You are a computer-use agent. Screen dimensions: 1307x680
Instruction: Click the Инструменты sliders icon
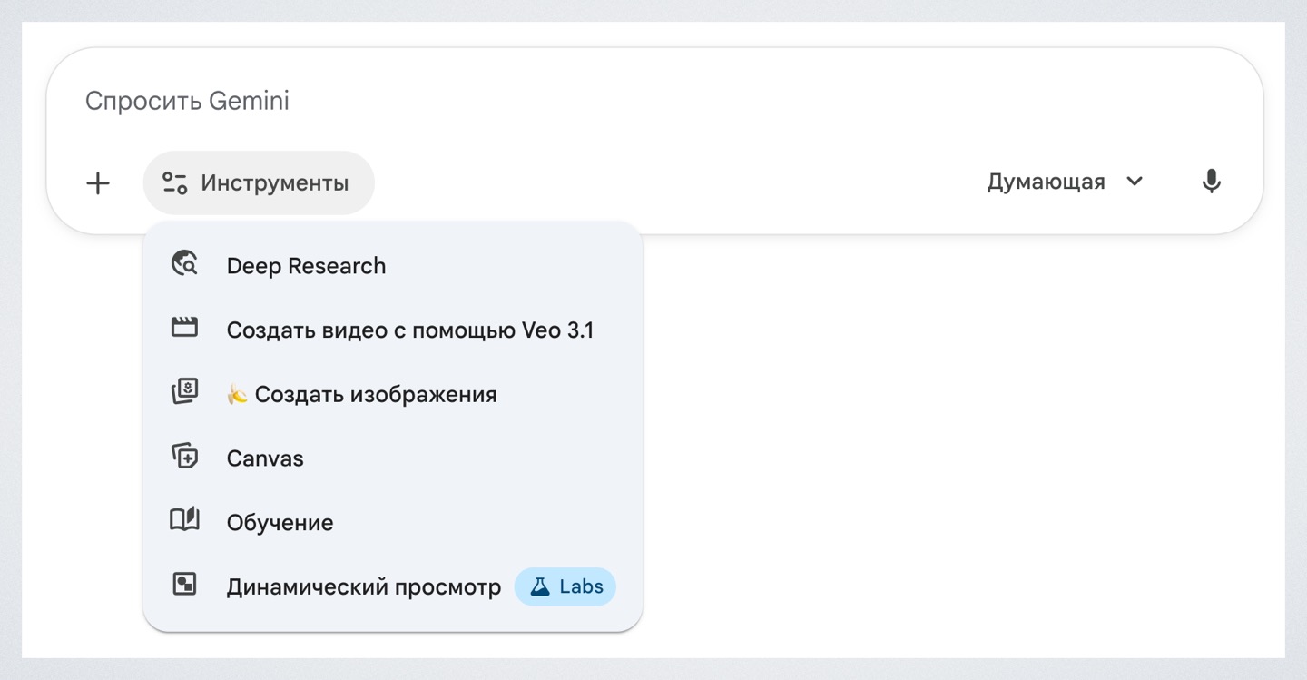175,183
